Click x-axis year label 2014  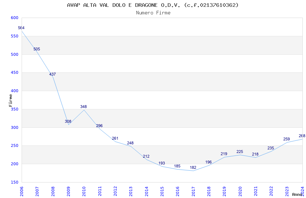(x=147, y=192)
